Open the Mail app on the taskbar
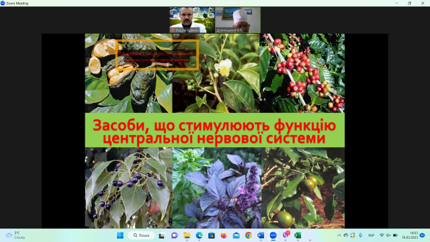The height and width of the screenshot is (242, 430). tap(236, 235)
